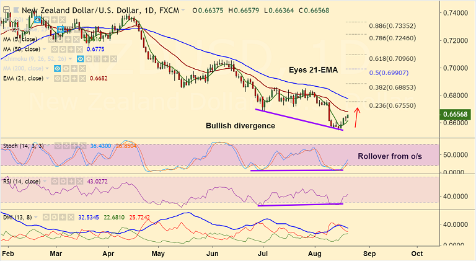Show the hidden Ichimoku indicator via eye

(x=81, y=59)
